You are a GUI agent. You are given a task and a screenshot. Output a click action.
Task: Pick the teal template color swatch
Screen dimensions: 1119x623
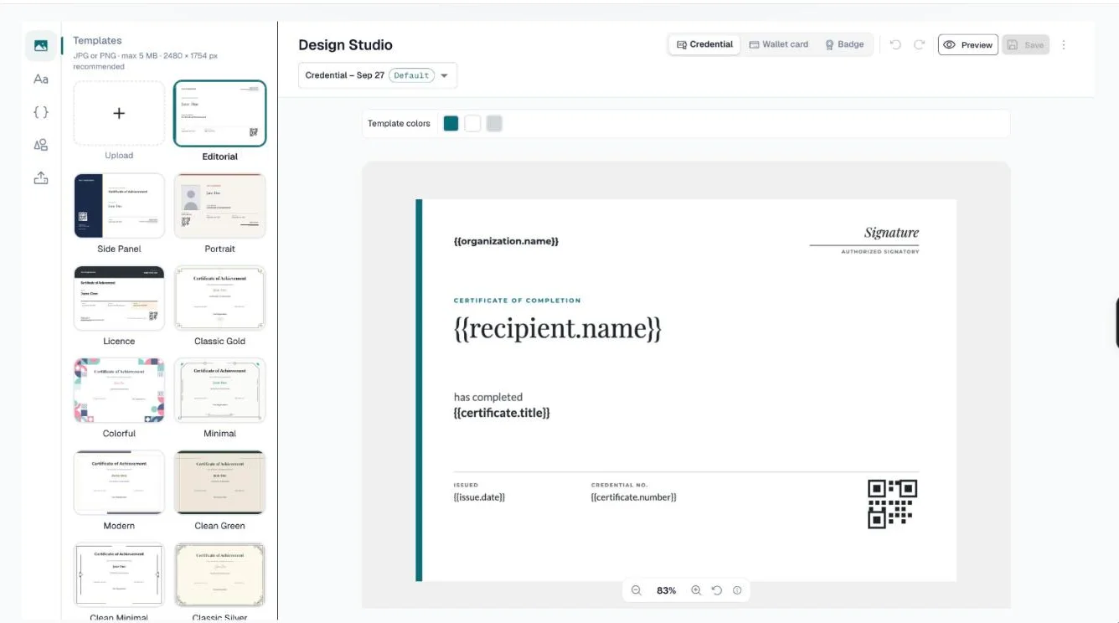click(x=451, y=124)
